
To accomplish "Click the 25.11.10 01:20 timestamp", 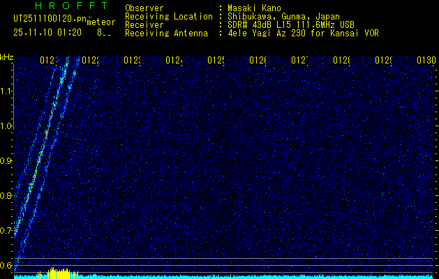I will (48, 33).
